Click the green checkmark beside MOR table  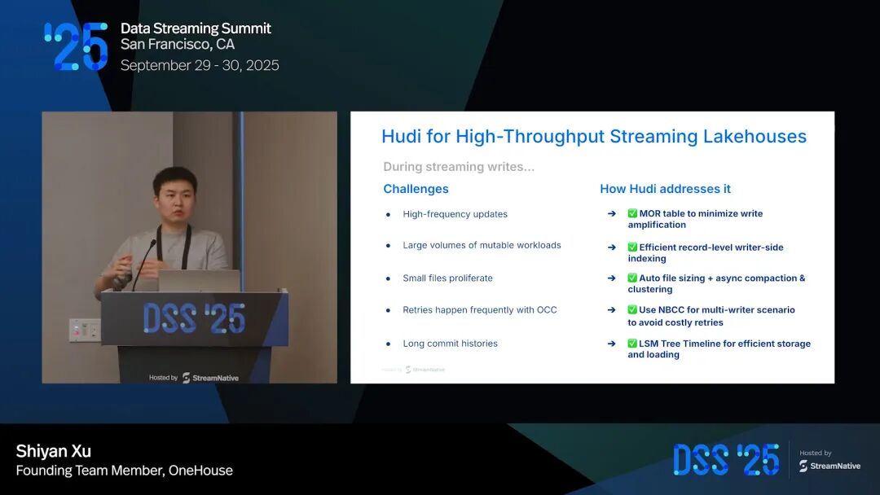tap(632, 214)
